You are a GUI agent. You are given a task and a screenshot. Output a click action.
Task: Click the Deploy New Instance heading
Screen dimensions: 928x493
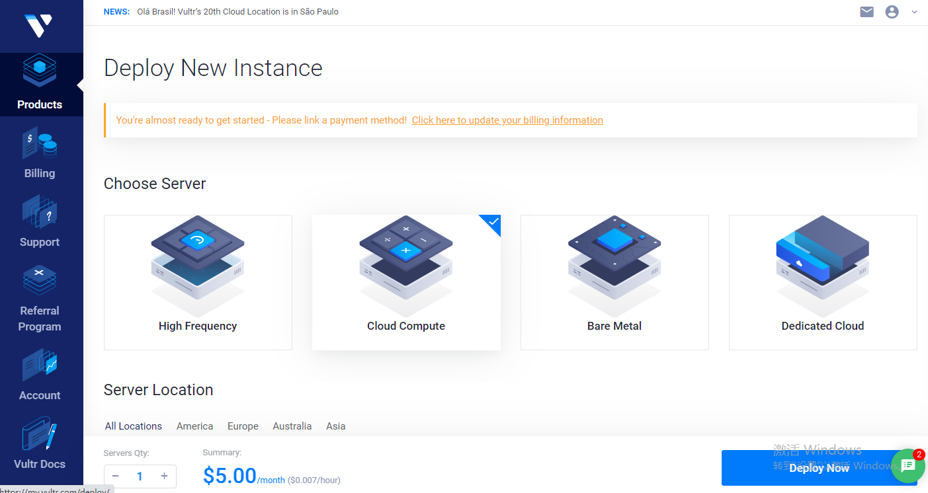(213, 68)
